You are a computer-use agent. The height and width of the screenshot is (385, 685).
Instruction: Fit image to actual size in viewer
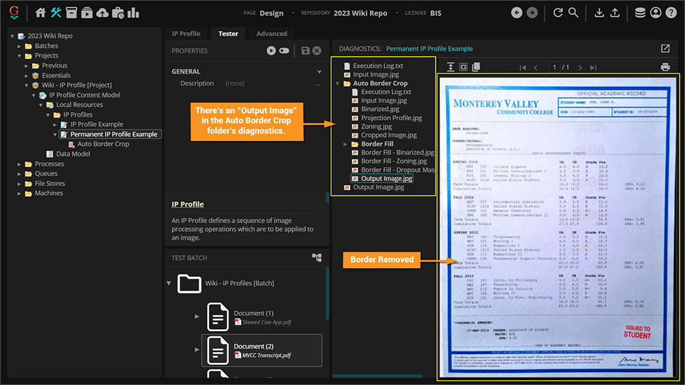tap(463, 67)
